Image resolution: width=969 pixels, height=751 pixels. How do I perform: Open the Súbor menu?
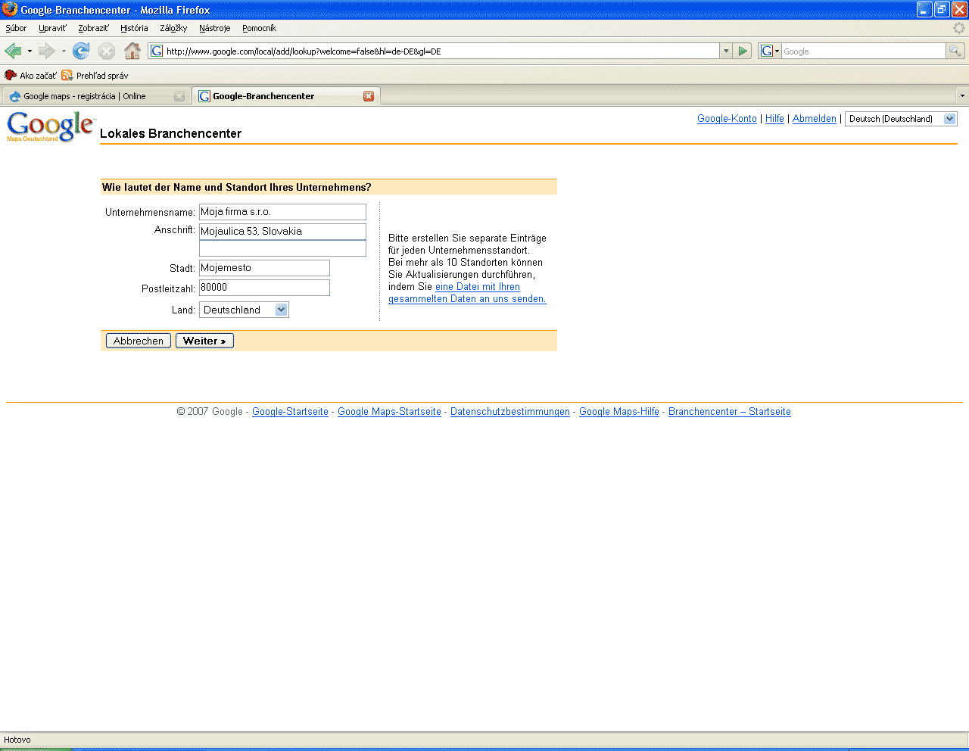(16, 28)
